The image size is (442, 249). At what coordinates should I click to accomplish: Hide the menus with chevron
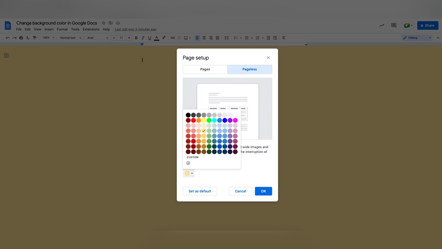[438, 38]
